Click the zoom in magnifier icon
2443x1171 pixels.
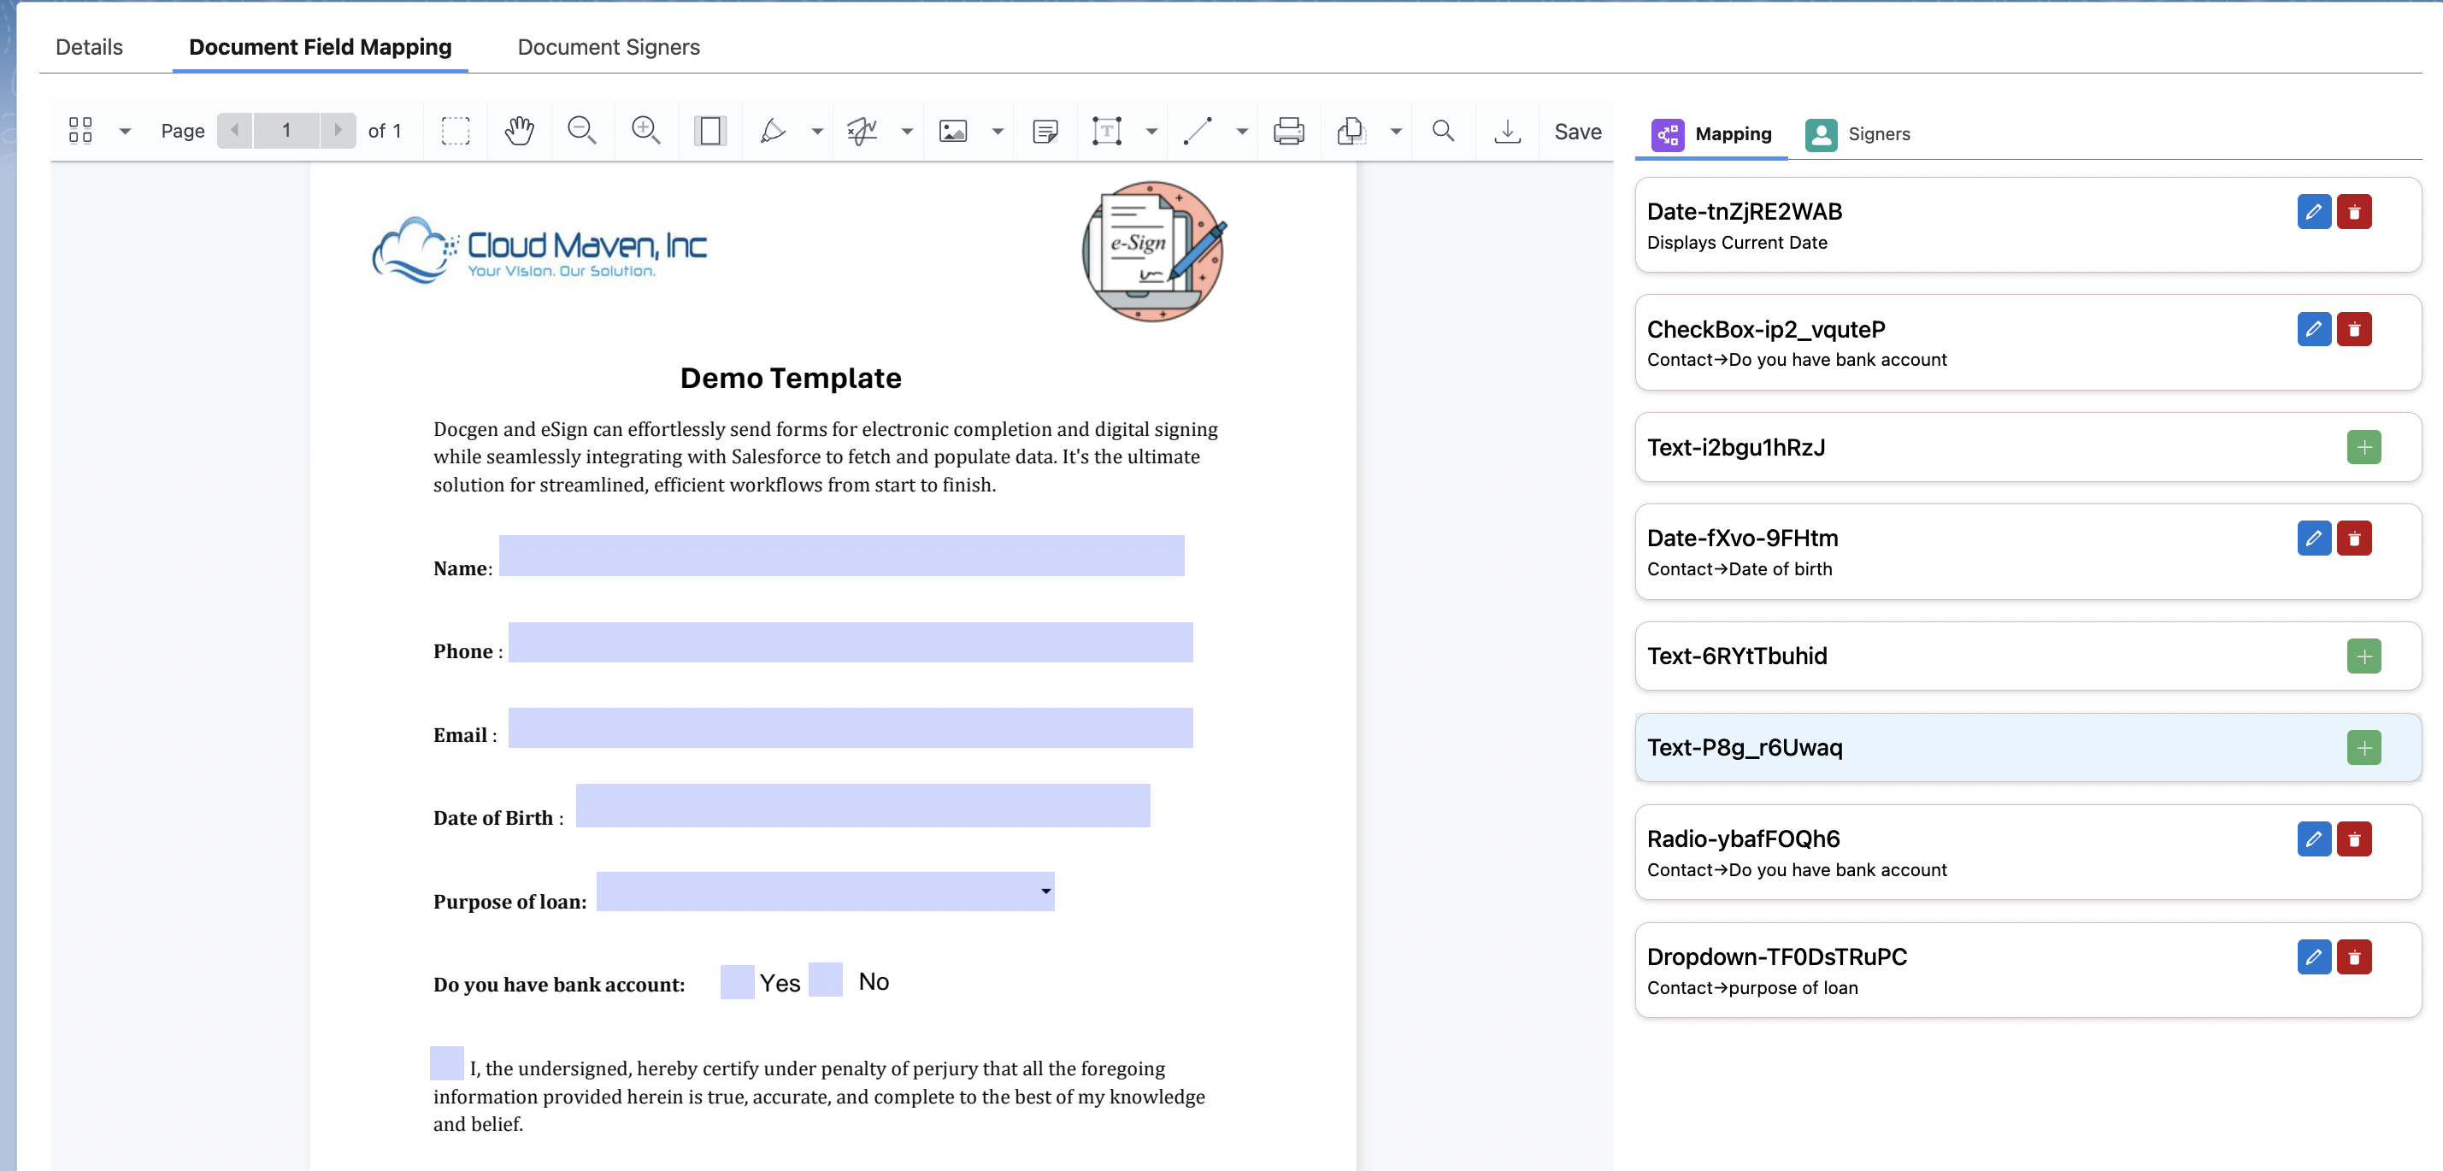646,131
